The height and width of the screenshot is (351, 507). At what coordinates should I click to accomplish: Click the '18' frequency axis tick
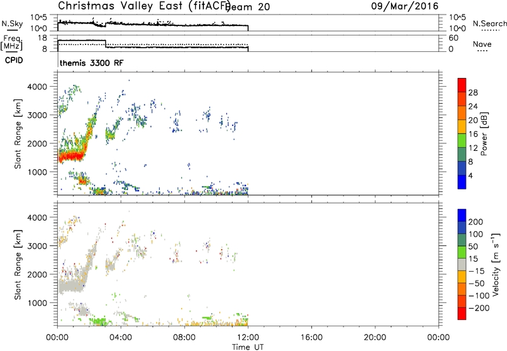(42, 38)
